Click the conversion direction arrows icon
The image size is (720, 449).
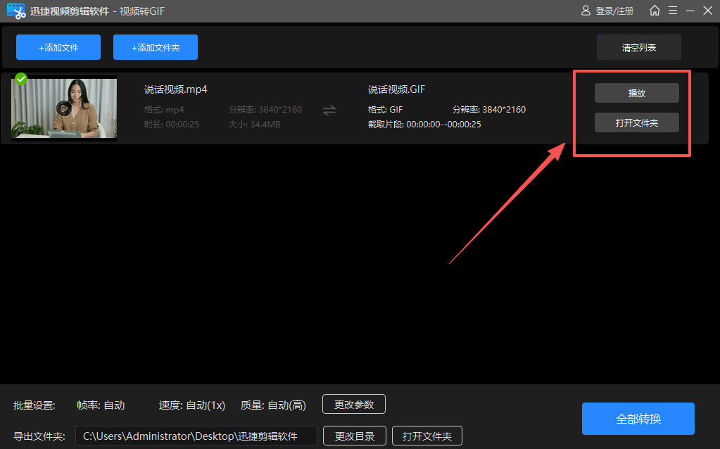tap(329, 109)
